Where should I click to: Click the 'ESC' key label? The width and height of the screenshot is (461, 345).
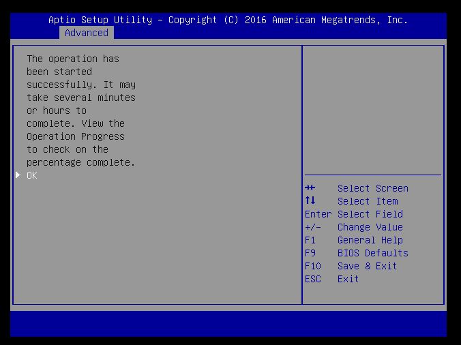pos(313,279)
